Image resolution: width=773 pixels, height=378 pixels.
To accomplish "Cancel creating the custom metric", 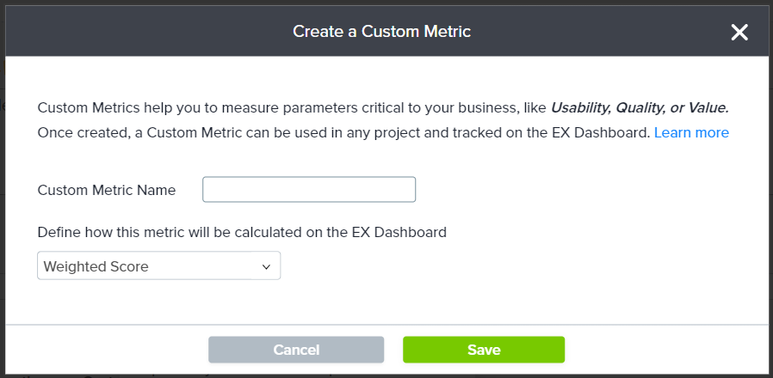I will click(296, 350).
